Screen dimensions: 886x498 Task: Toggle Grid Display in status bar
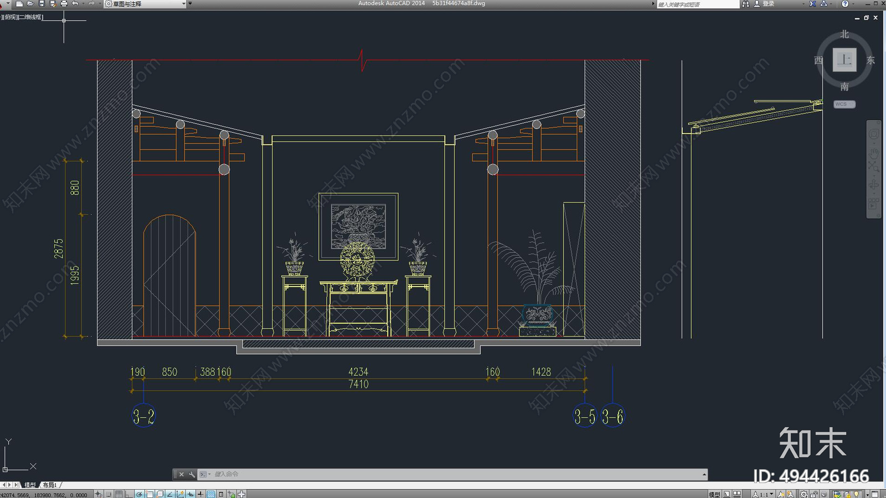click(119, 494)
